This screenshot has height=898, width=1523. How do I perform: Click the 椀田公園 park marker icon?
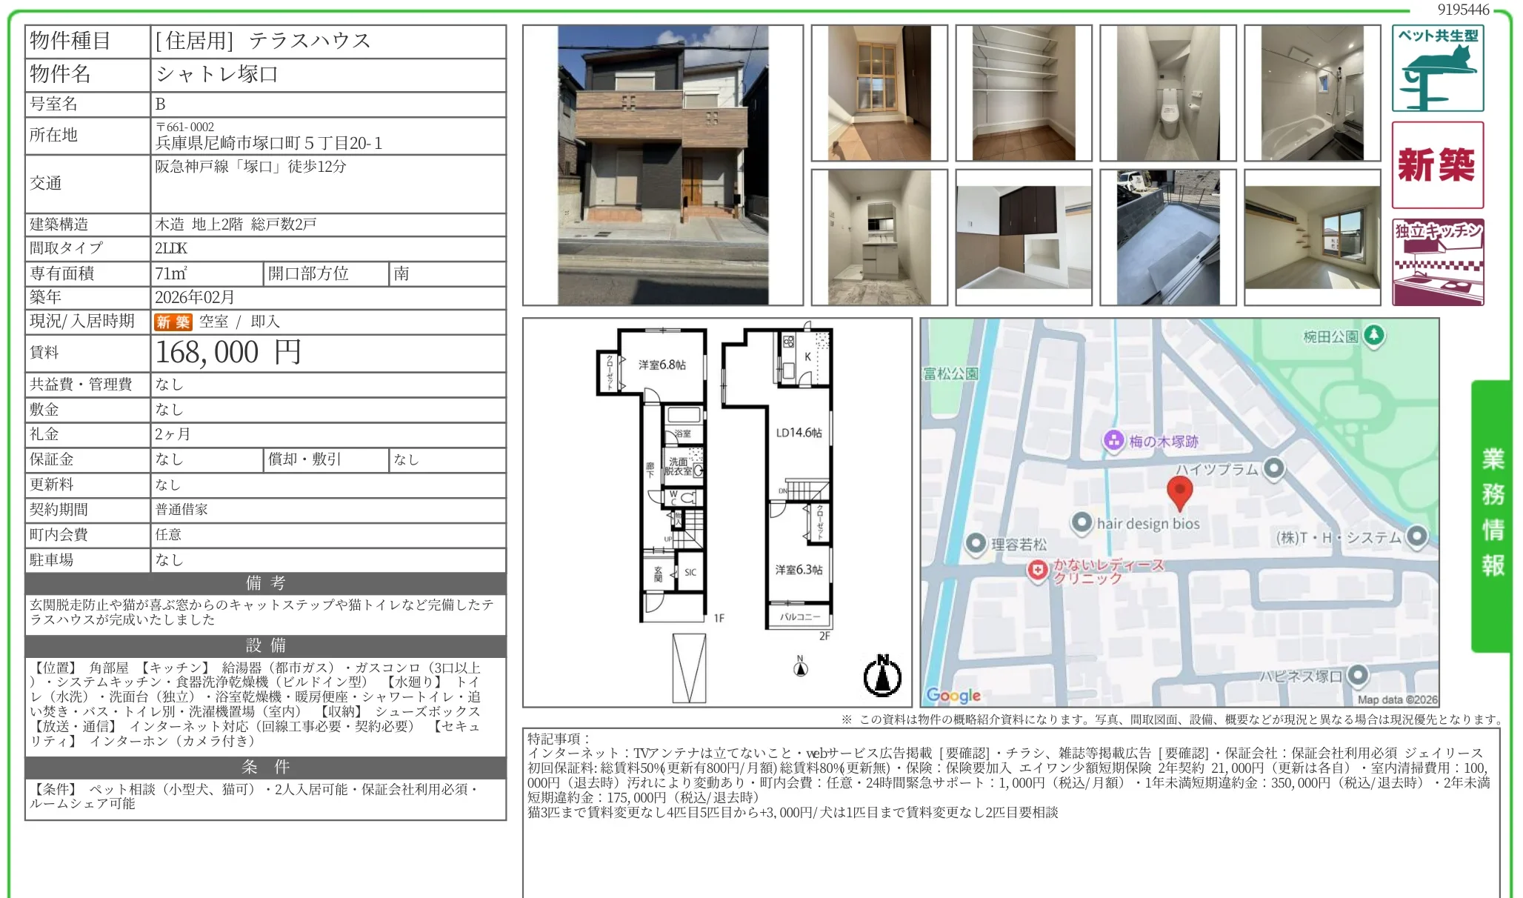1374,335
